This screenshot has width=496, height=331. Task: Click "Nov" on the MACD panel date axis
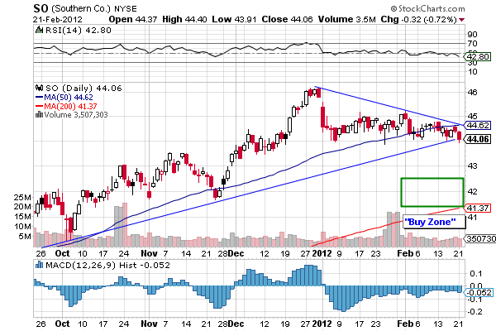pyautogui.click(x=149, y=324)
